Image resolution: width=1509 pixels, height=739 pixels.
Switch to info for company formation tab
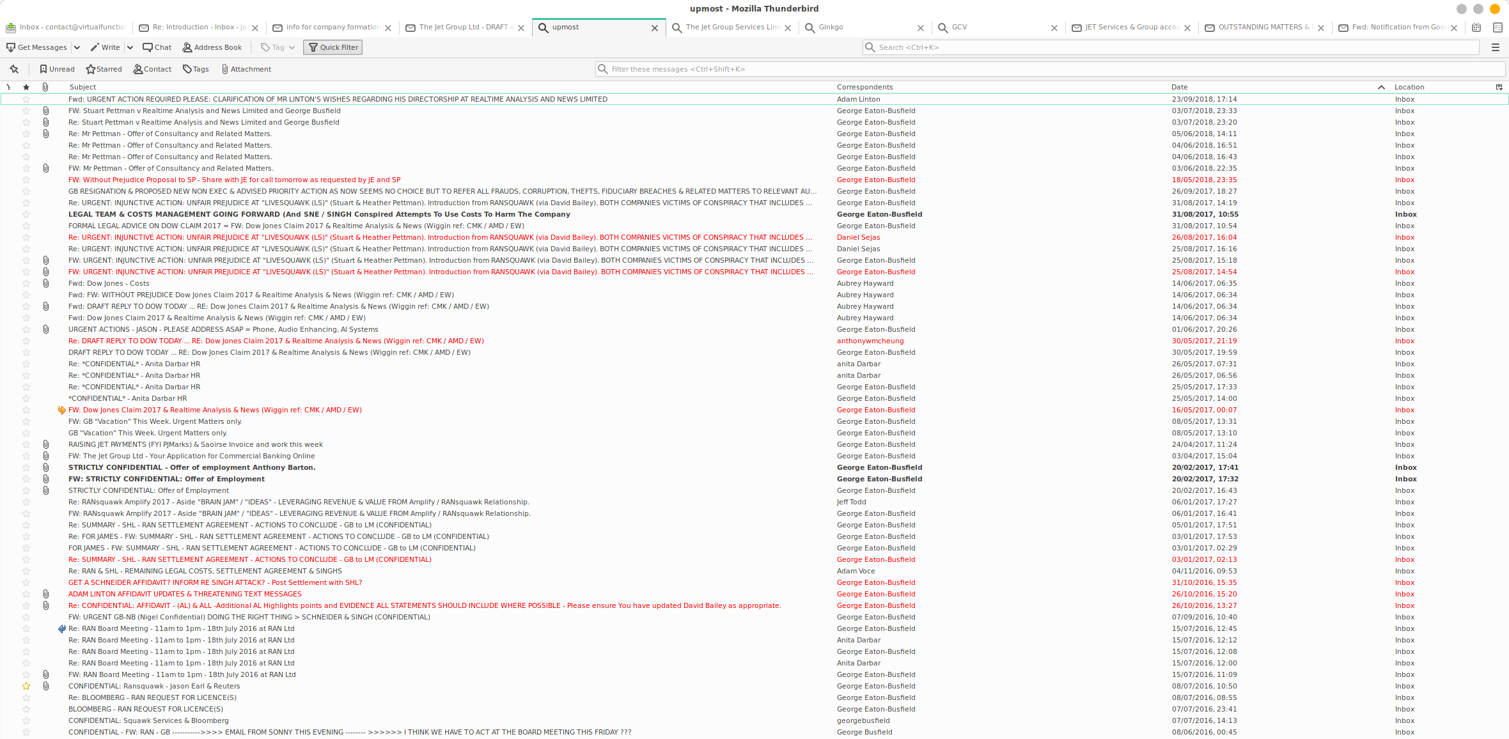[x=332, y=27]
